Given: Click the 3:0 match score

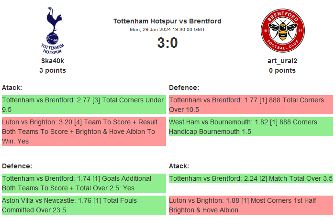Looking at the screenshot, I should pyautogui.click(x=167, y=43).
